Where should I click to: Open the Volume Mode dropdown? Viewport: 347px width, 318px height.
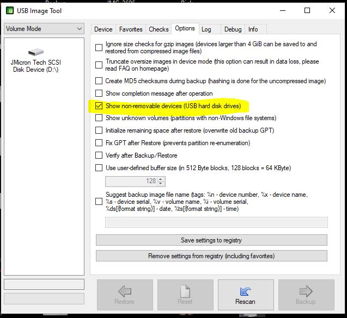pyautogui.click(x=44, y=29)
